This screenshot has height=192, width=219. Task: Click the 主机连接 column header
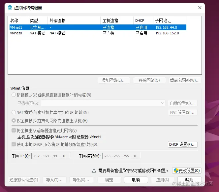(x=117, y=20)
